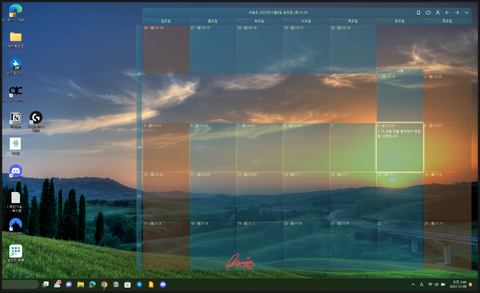
Task: Open the QK Config desktop shortcut
Action: [16, 94]
